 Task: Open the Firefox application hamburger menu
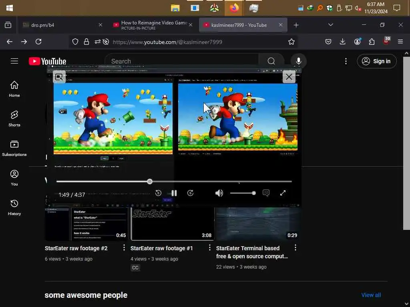coord(400,42)
